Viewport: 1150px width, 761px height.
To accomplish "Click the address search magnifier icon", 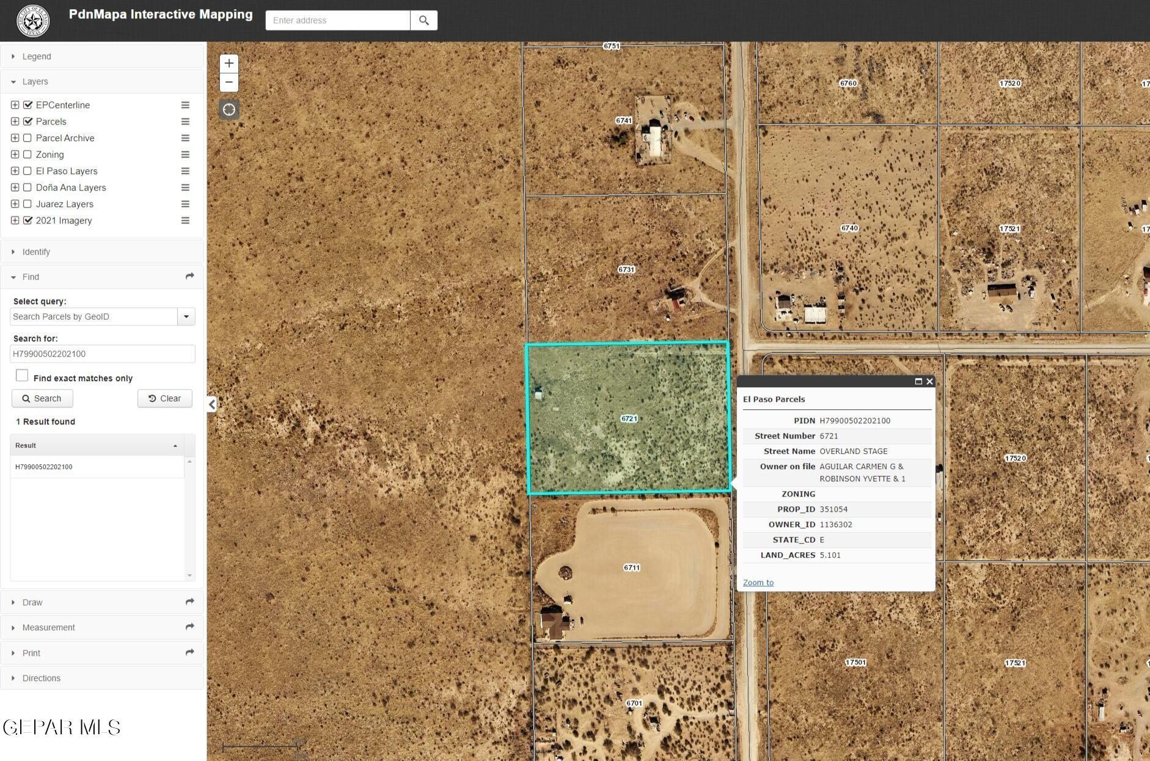I will pyautogui.click(x=423, y=20).
